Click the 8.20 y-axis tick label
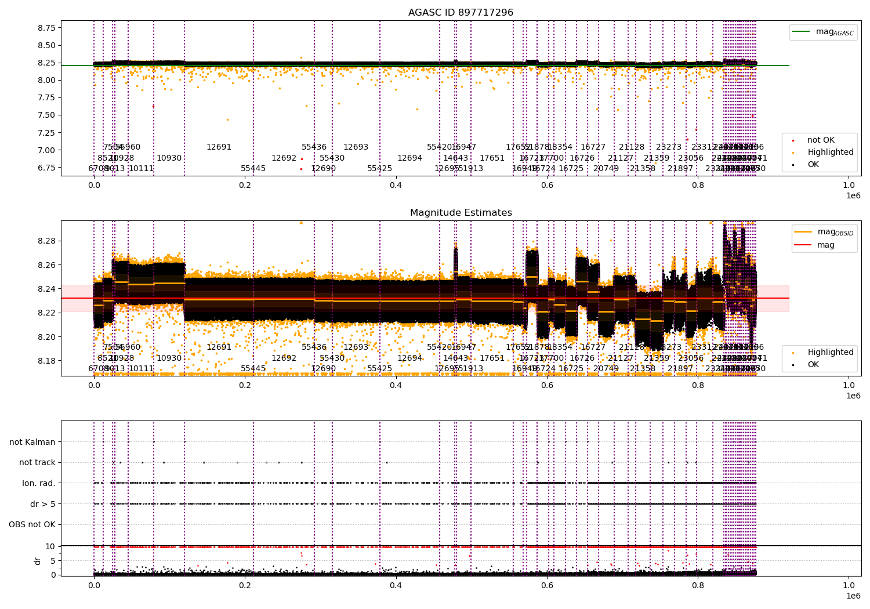 (46, 337)
